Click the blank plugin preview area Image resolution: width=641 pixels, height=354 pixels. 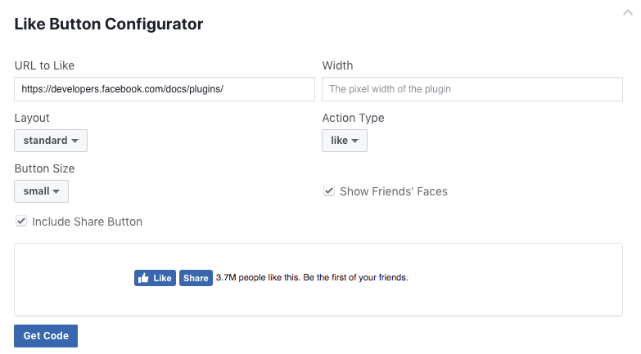[x=511, y=280]
